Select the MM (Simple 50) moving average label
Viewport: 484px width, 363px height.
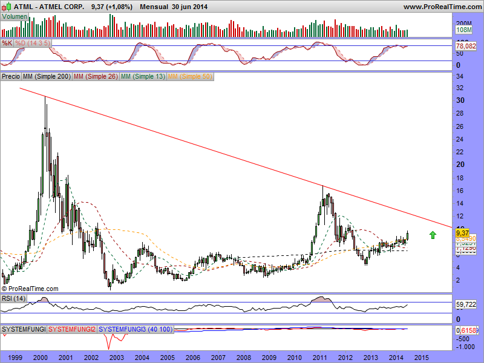pos(190,76)
